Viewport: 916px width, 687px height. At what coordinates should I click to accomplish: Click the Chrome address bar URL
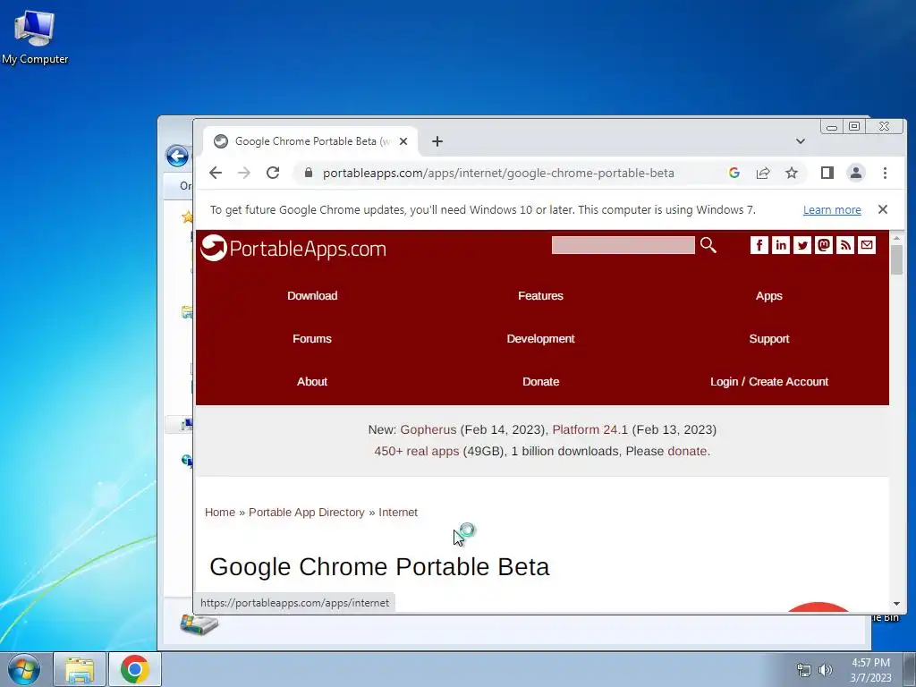498,173
